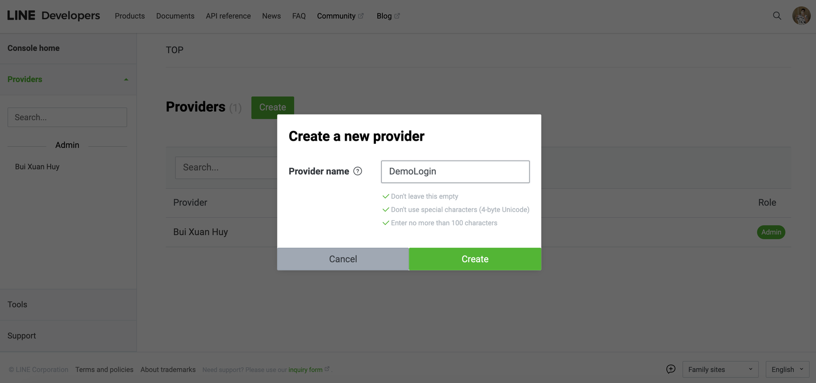Click the Provider name text field
Image resolution: width=816 pixels, height=383 pixels.
(x=455, y=171)
